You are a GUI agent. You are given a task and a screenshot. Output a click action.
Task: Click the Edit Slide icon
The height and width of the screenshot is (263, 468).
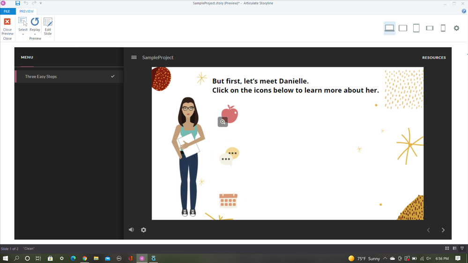coord(48,26)
